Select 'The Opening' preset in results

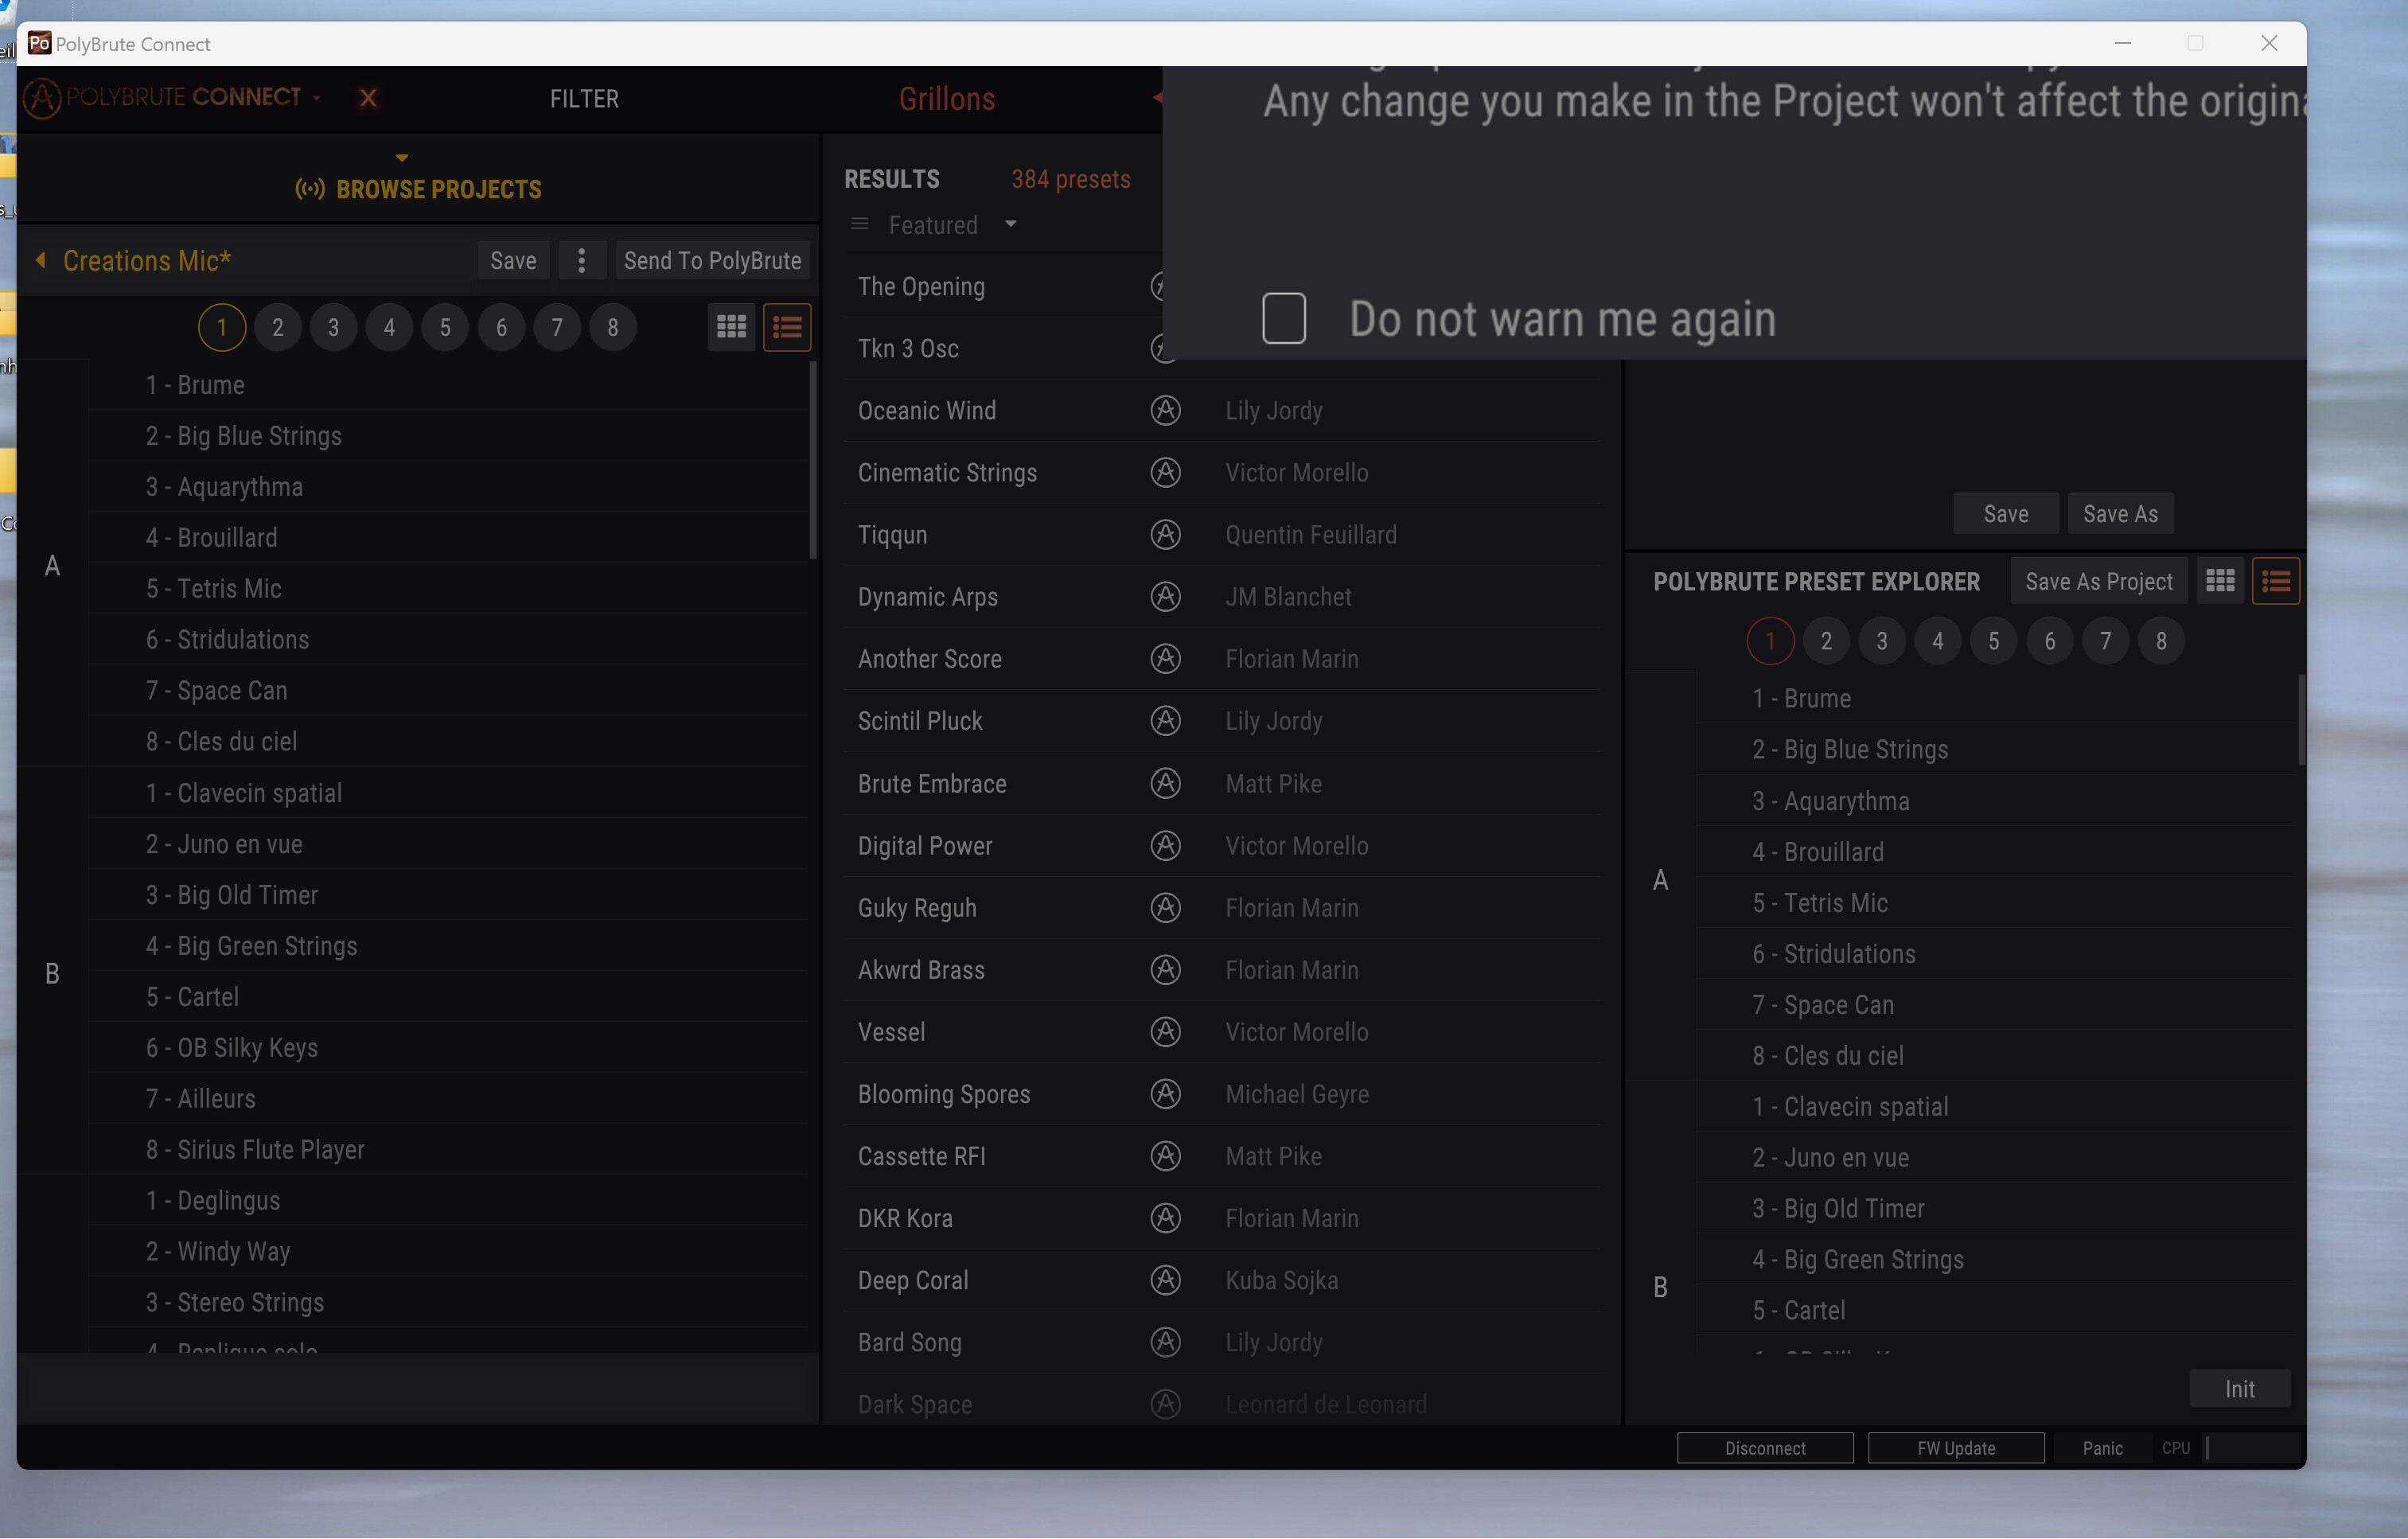(1003, 287)
